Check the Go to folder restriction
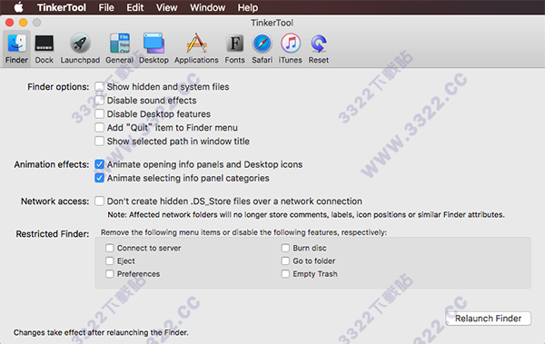The width and height of the screenshot is (545, 344). 285,260
